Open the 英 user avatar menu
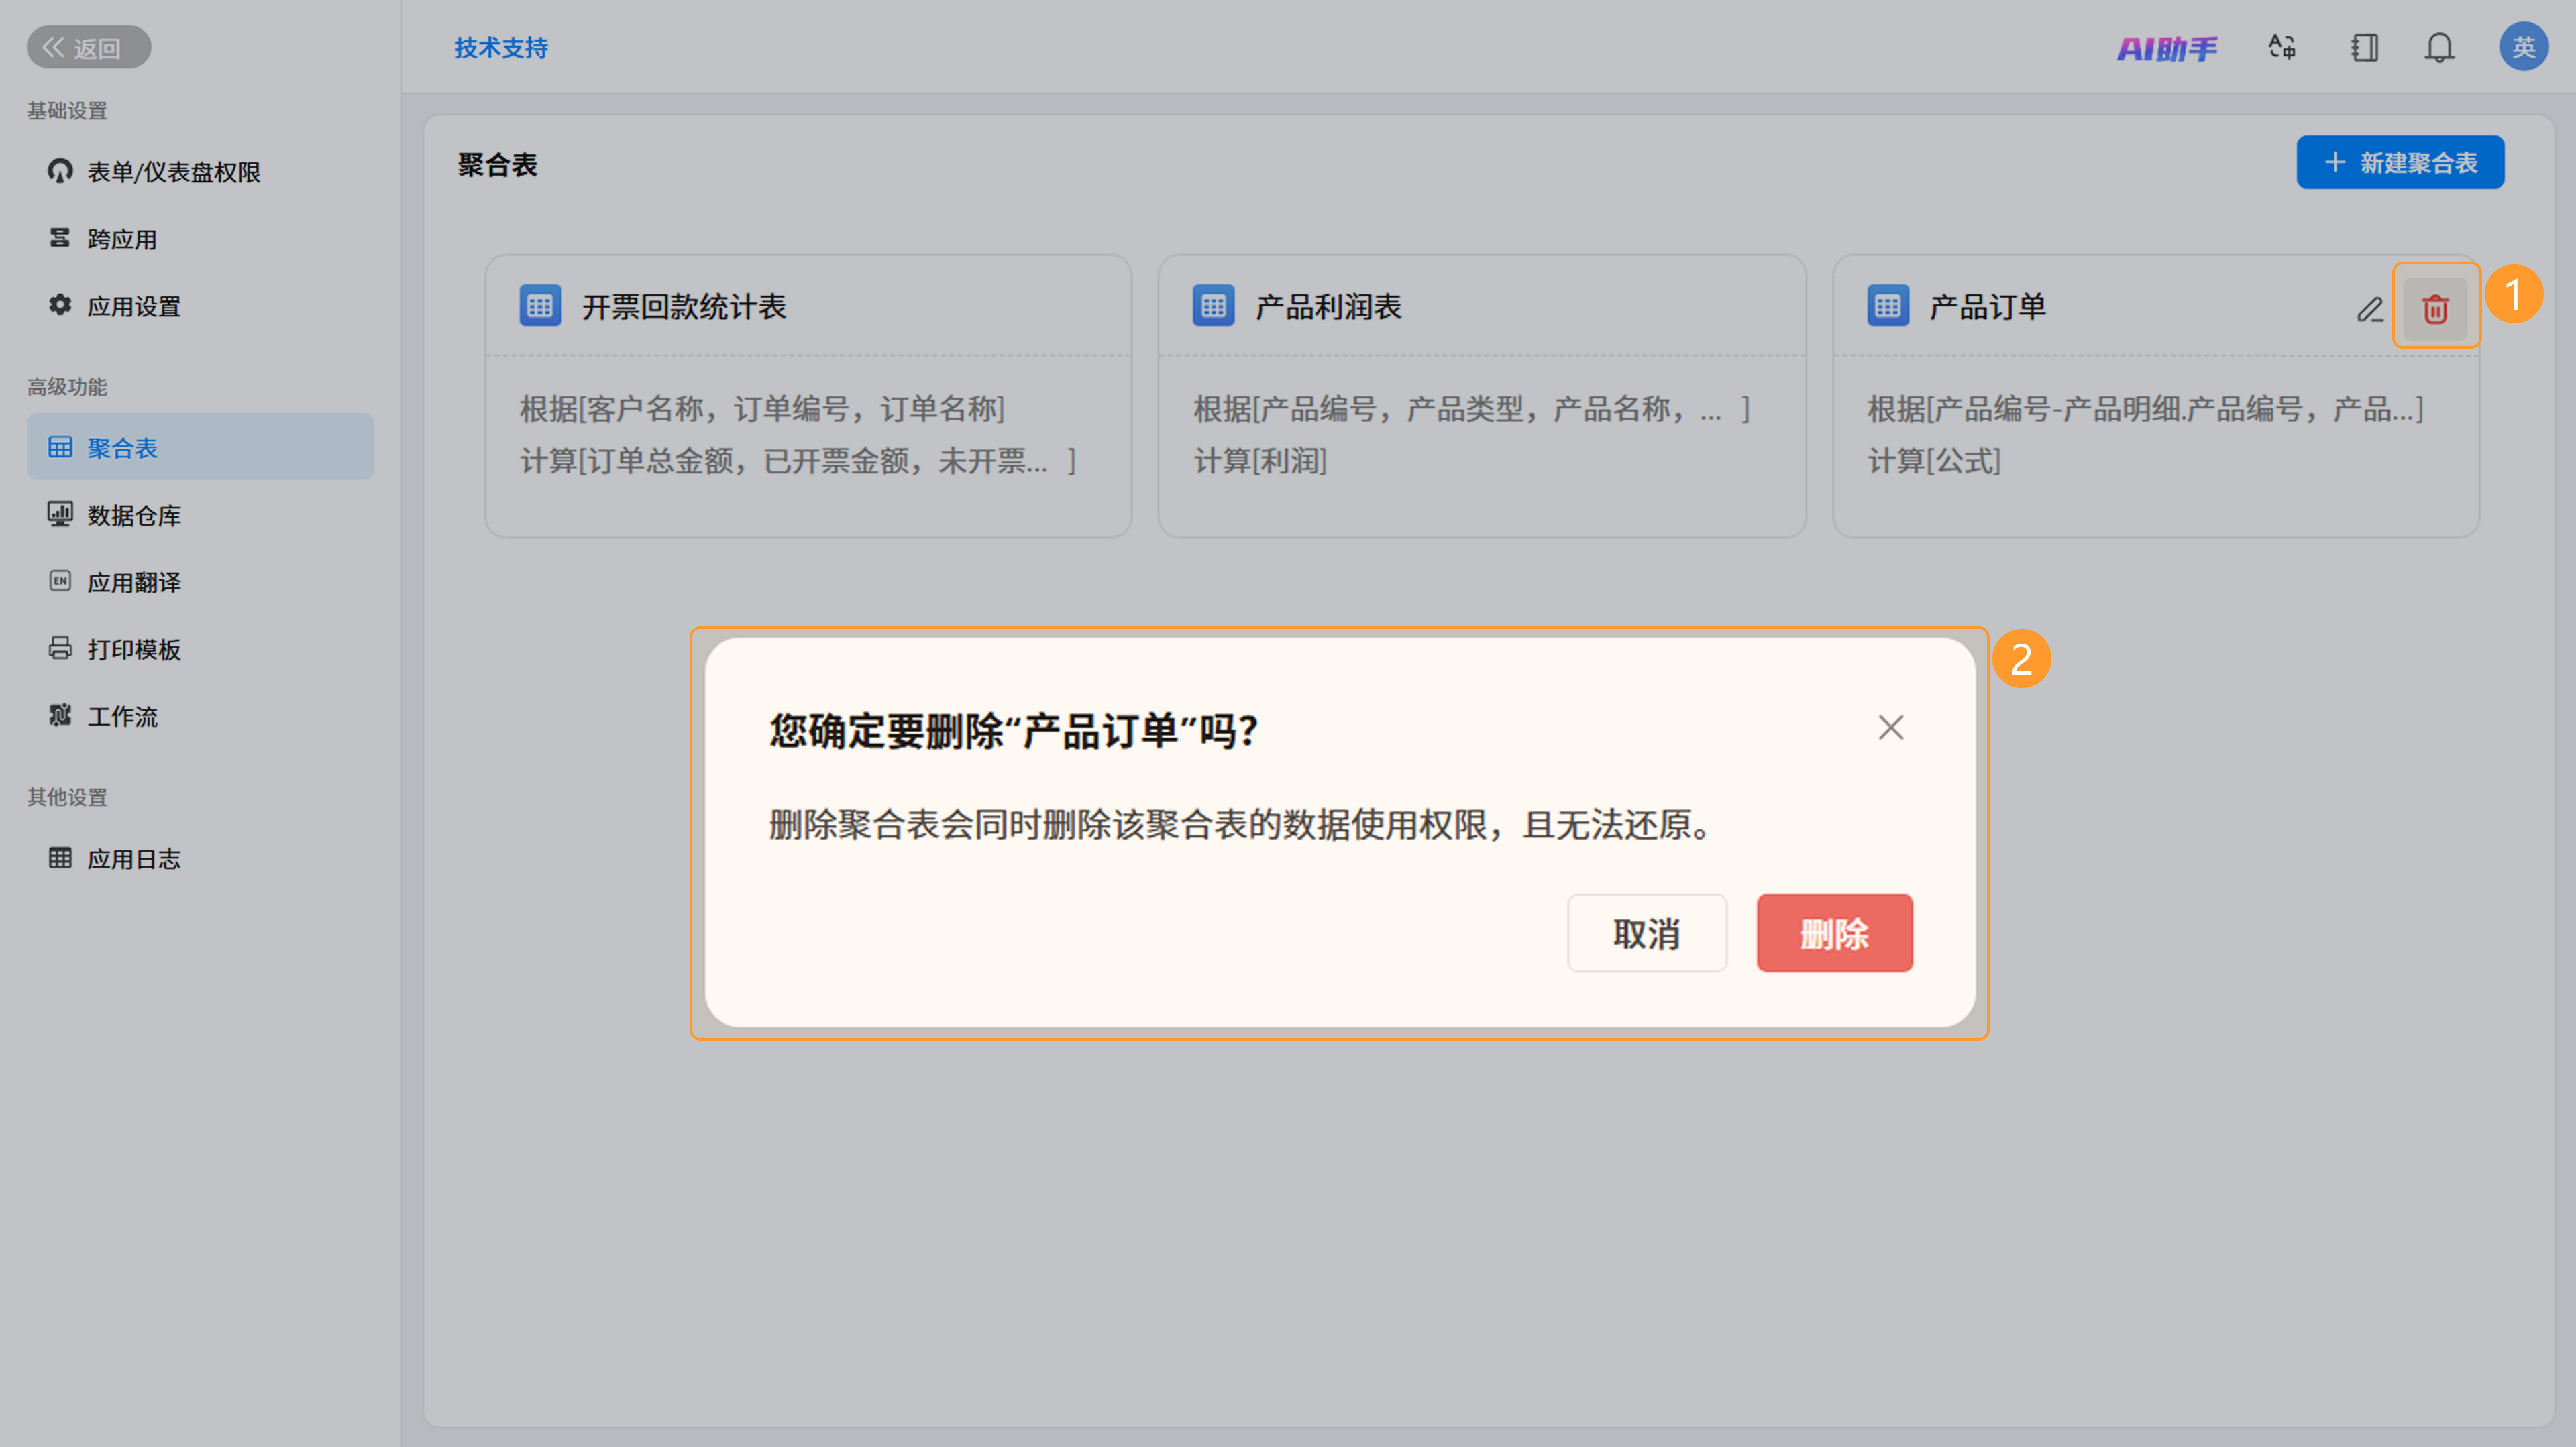The width and height of the screenshot is (2576, 1447). tap(2523, 47)
